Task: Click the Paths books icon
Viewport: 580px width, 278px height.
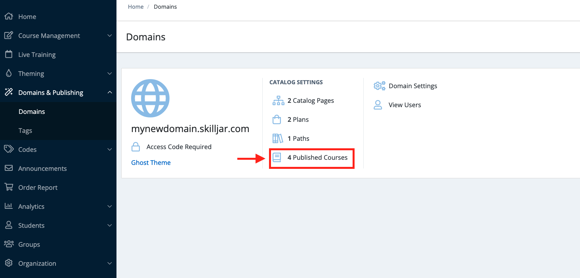Action: [x=277, y=138]
